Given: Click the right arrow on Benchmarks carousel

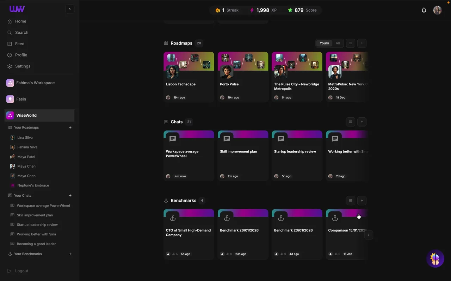Looking at the screenshot, I should pos(369,235).
